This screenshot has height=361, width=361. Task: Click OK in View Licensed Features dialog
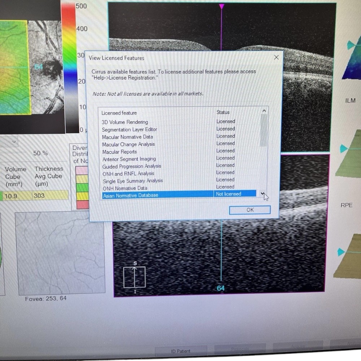click(x=249, y=210)
